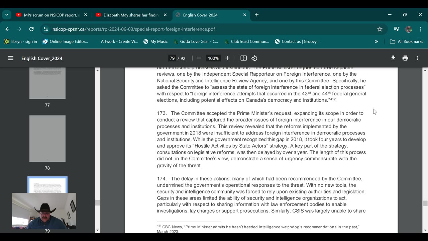The image size is (428, 241).
Task: Open Gotta Love Gear bookmark
Action: (x=196, y=42)
